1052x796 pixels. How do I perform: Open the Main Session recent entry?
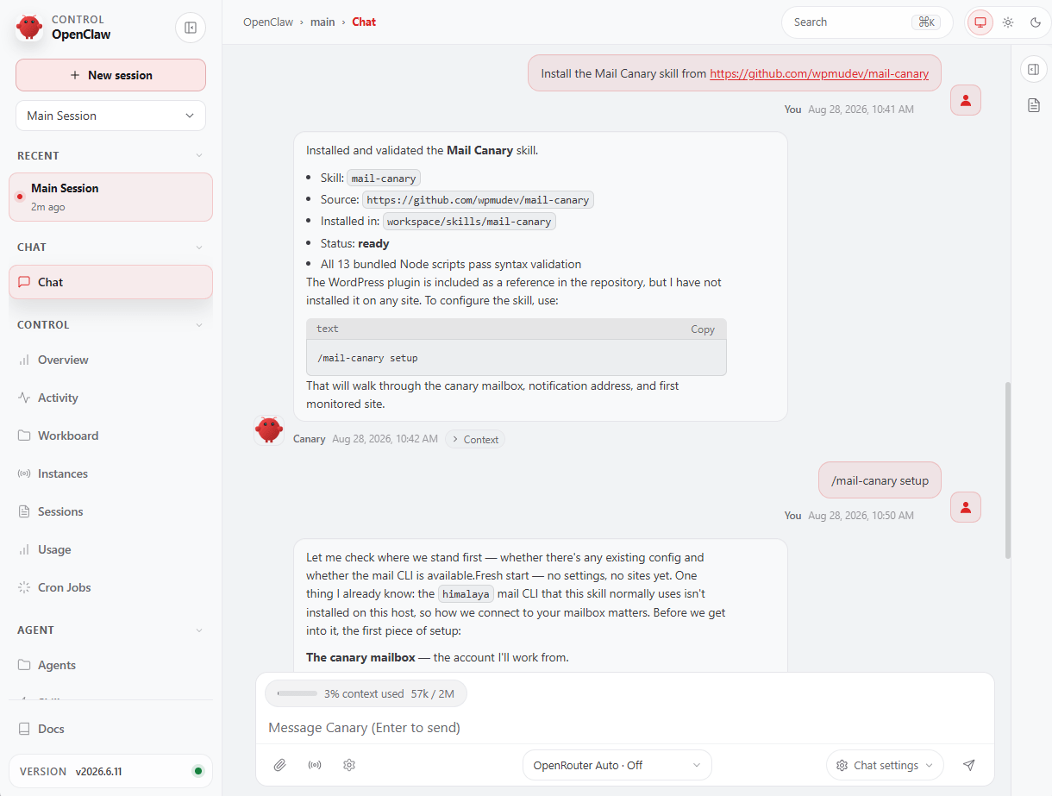pyautogui.click(x=110, y=197)
